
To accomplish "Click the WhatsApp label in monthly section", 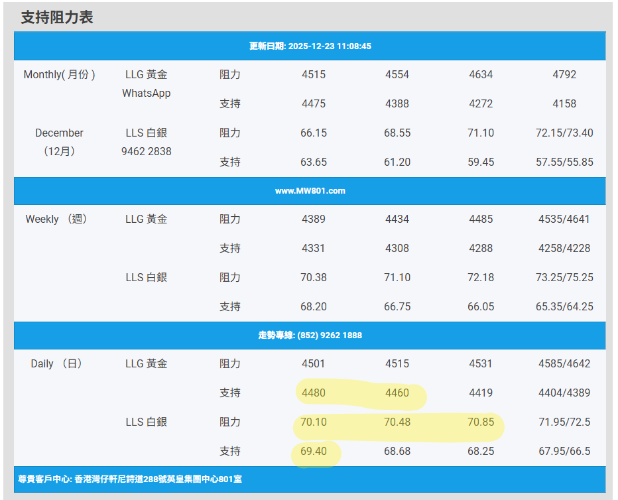I will click(146, 94).
